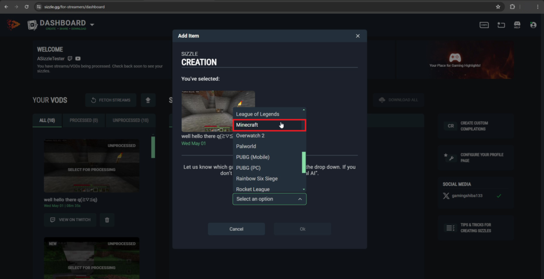The image size is (544, 279).
Task: Click View on Twitch button
Action: click(70, 220)
